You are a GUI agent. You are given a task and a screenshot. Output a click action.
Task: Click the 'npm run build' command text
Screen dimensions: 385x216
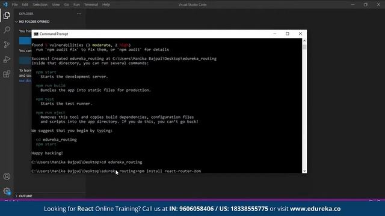[51, 85]
